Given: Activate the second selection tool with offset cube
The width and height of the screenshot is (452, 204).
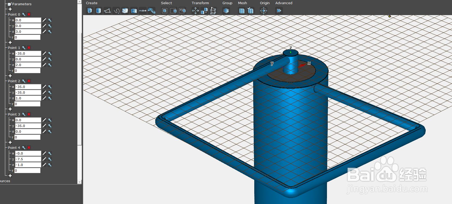Looking at the screenshot, I should (174, 11).
